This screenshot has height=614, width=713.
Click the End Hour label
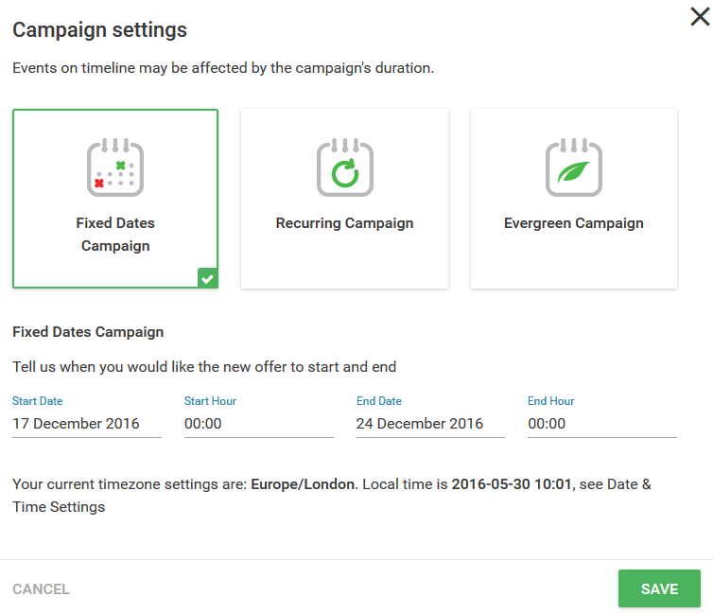[550, 401]
